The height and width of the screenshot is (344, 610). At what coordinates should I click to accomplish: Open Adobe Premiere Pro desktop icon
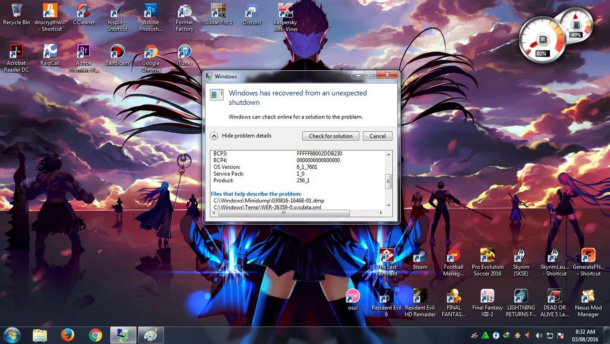(x=84, y=59)
